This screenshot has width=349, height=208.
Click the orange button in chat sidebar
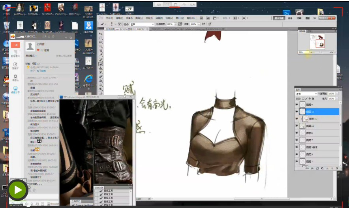[15, 45]
